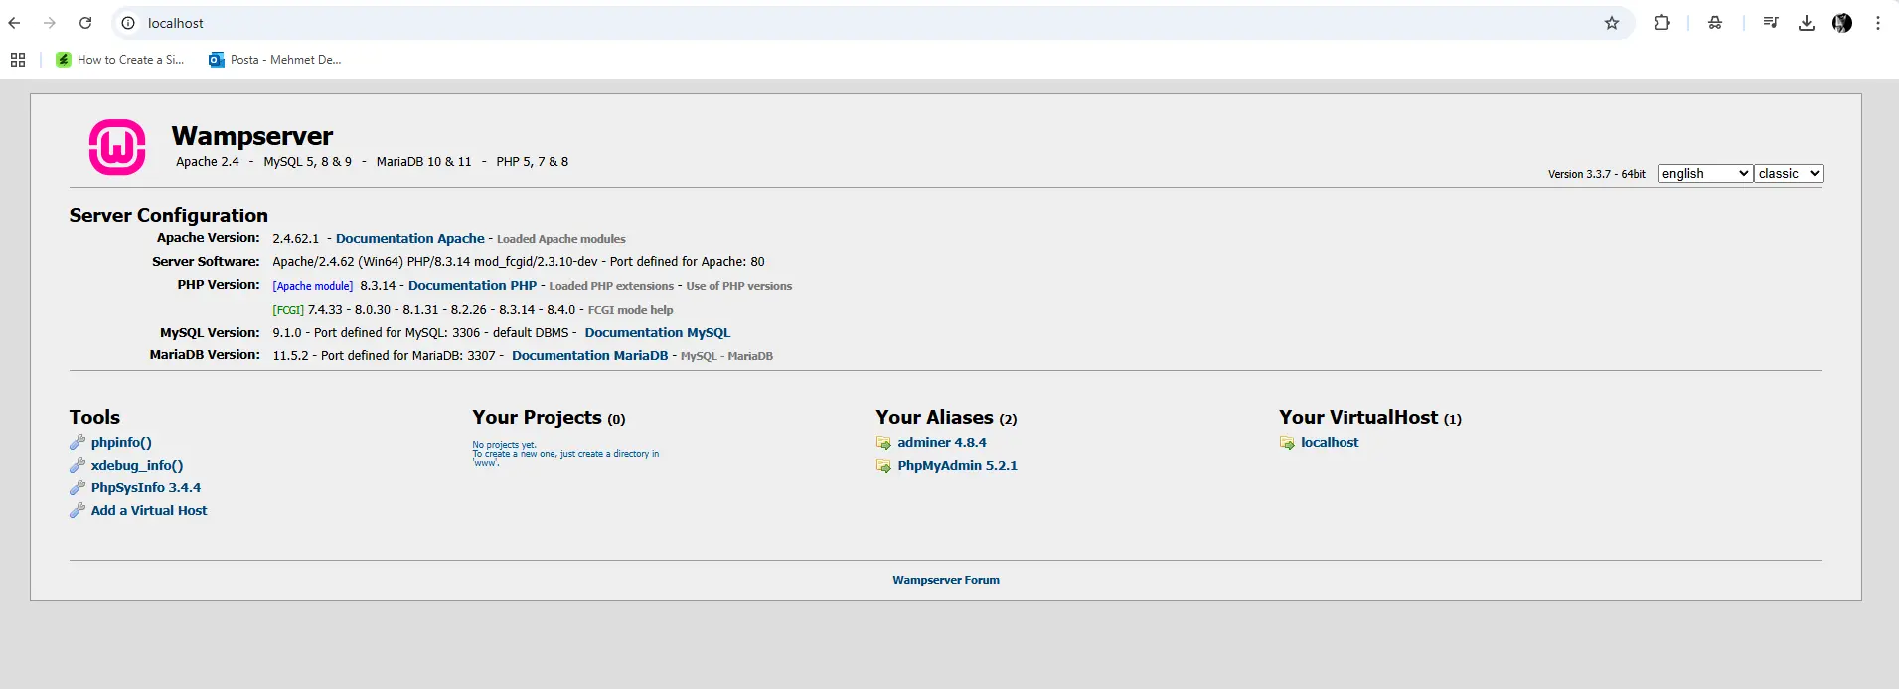Image resolution: width=1899 pixels, height=689 pixels.
Task: Expand the english language dropdown
Action: click(1704, 174)
